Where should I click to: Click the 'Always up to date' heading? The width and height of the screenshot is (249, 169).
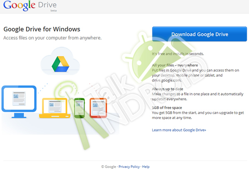point(168,89)
